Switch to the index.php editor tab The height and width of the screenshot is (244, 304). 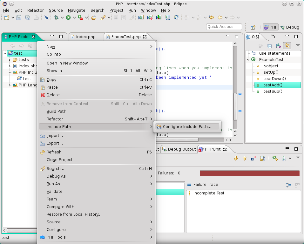85,37
